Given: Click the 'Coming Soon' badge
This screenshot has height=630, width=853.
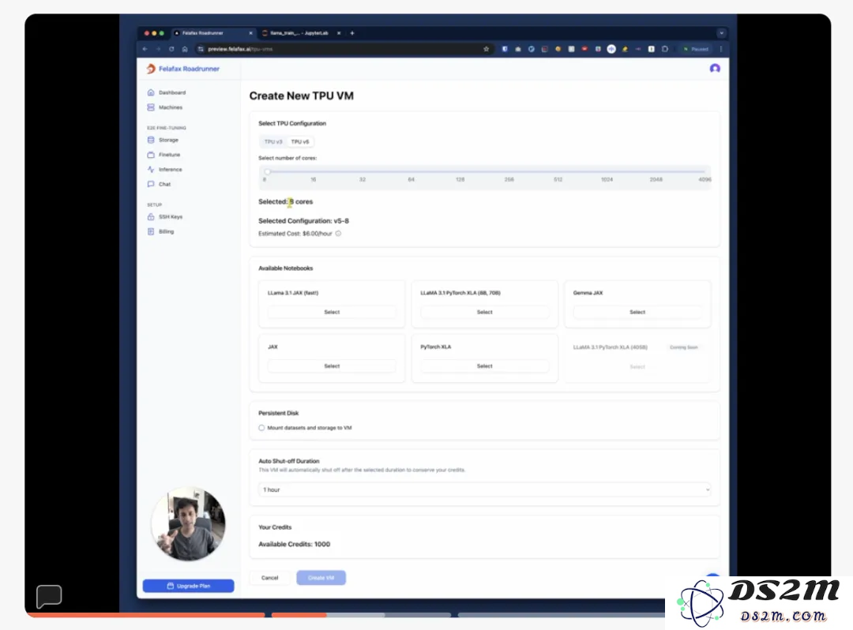Looking at the screenshot, I should (x=684, y=347).
